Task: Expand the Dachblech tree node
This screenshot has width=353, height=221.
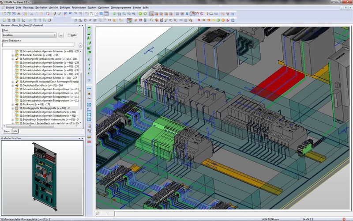Action: point(12,86)
